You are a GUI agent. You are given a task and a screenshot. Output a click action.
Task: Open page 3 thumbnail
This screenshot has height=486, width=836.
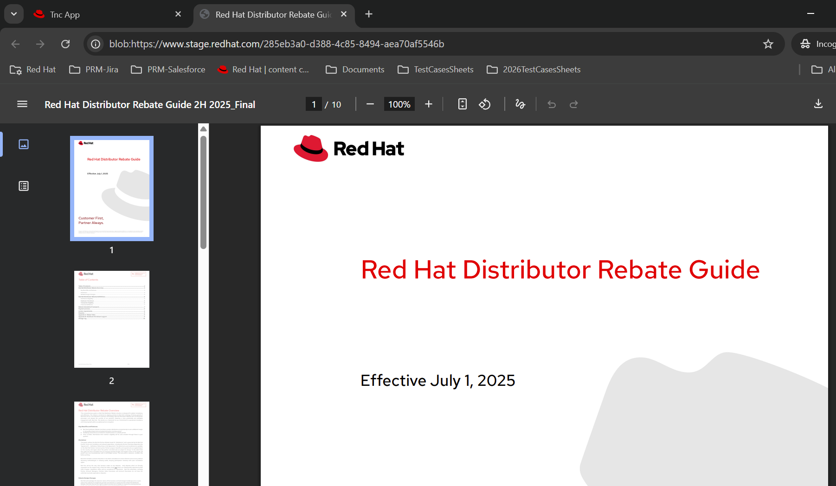[112, 443]
